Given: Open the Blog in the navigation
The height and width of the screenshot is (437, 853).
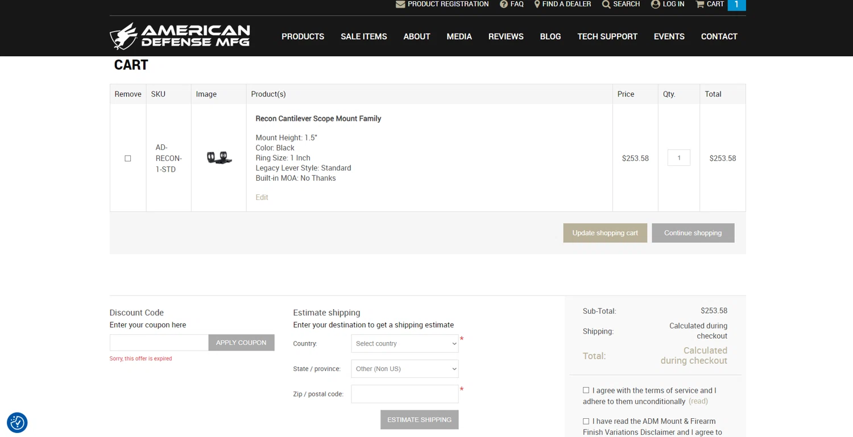Looking at the screenshot, I should click(x=550, y=36).
